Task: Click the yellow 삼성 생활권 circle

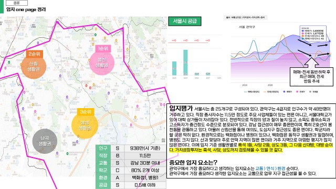Action: [85, 125]
